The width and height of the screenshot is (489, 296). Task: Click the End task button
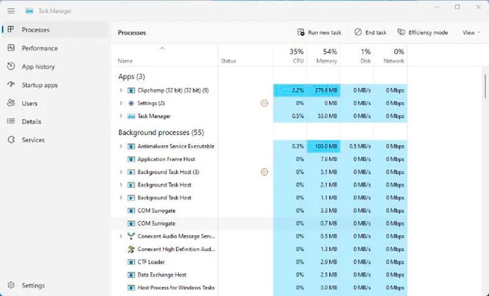pyautogui.click(x=370, y=32)
